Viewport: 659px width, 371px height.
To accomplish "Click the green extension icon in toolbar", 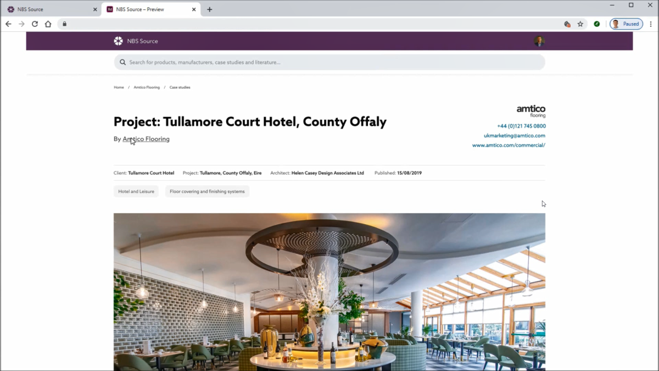I will tap(597, 24).
